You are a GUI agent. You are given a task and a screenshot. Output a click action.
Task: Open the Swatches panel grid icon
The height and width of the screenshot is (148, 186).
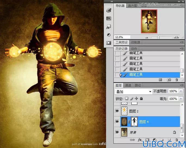tap(108, 18)
